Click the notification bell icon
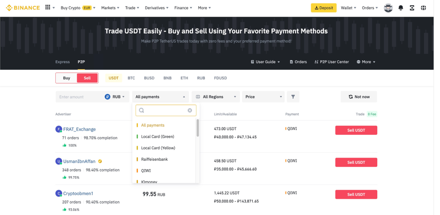Screen dimensions: 440x215 pyautogui.click(x=401, y=8)
